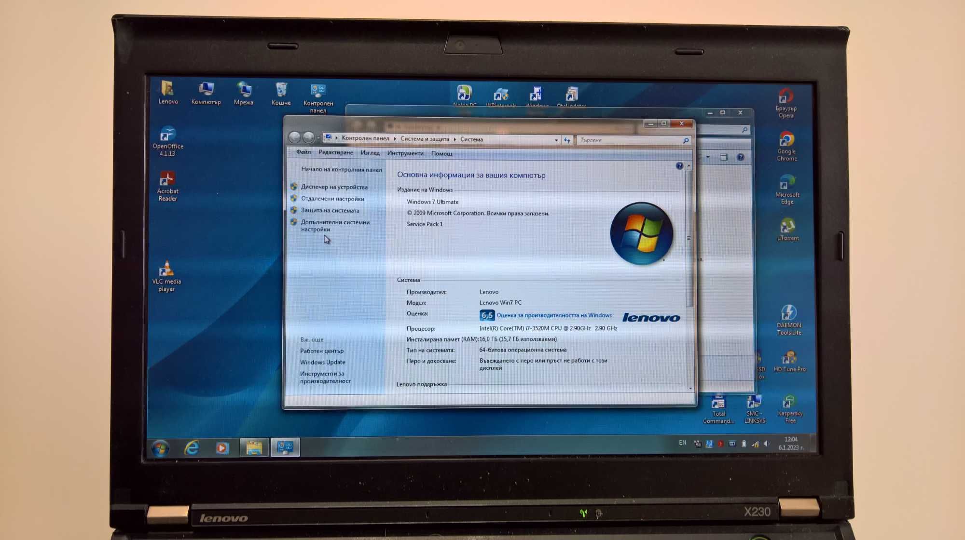Image resolution: width=965 pixels, height=540 pixels.
Task: Expand the arrow after Система и защита breadcrumb
Action: click(x=455, y=139)
